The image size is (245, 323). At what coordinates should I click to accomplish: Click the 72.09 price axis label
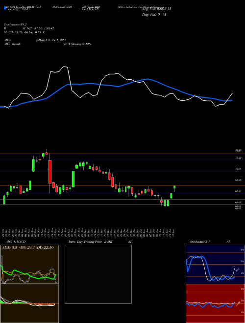[238, 169]
